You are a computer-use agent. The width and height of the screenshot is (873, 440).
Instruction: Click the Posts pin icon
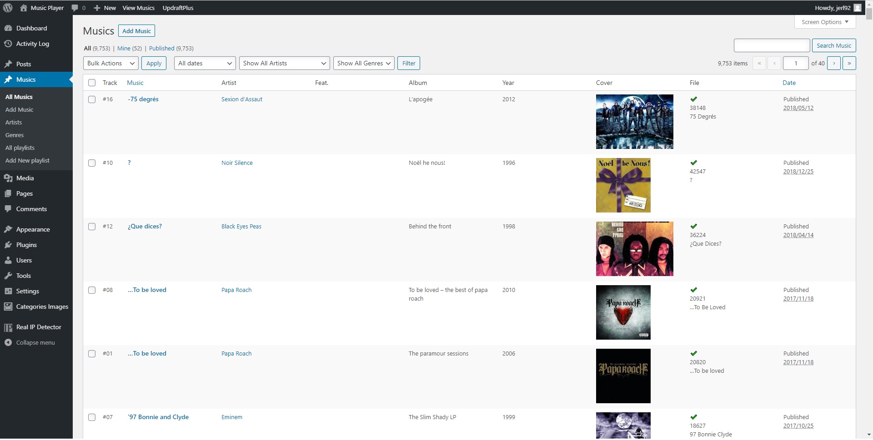coord(8,64)
